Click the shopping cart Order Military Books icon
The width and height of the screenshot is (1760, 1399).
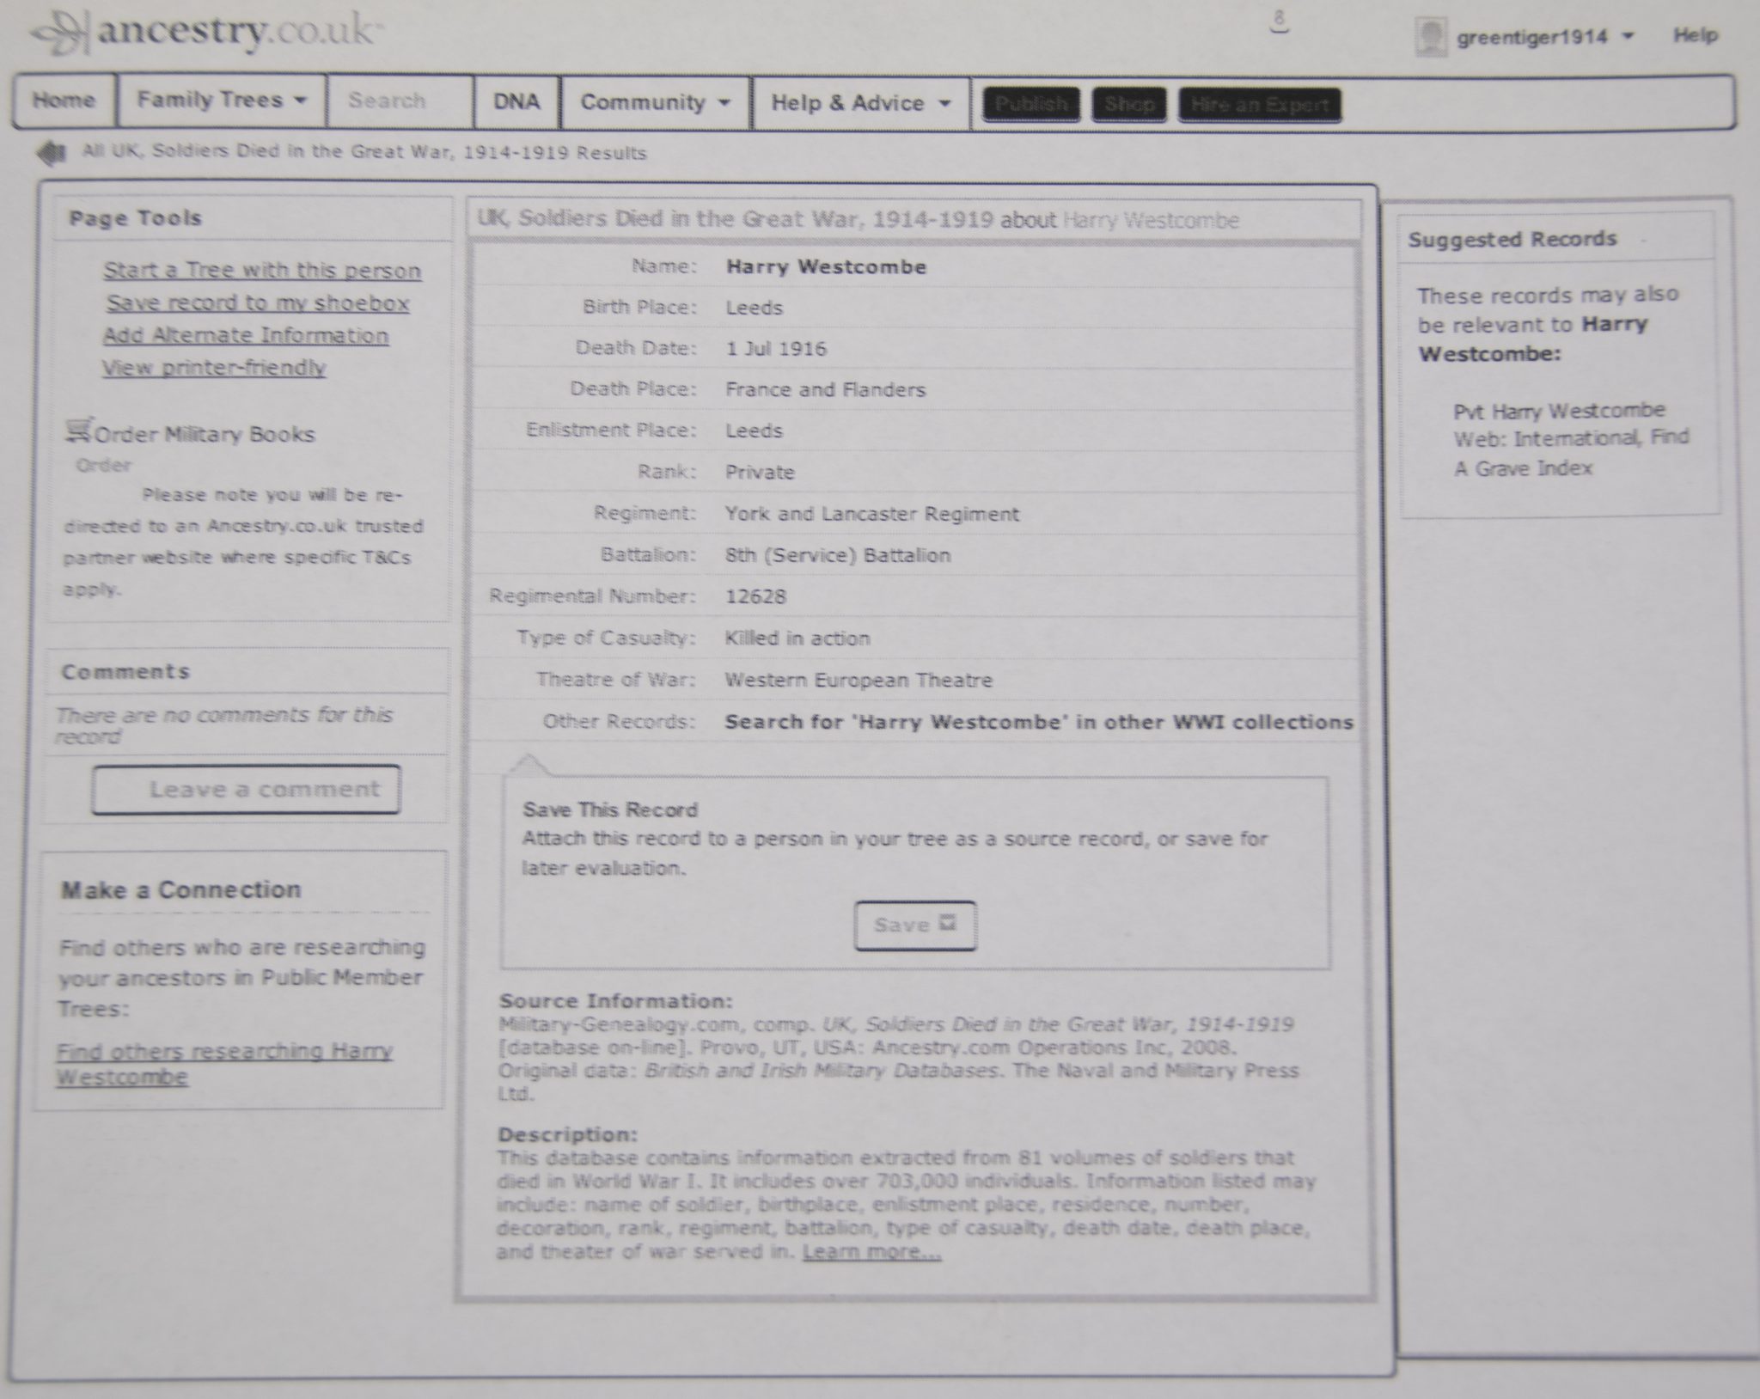coord(79,430)
